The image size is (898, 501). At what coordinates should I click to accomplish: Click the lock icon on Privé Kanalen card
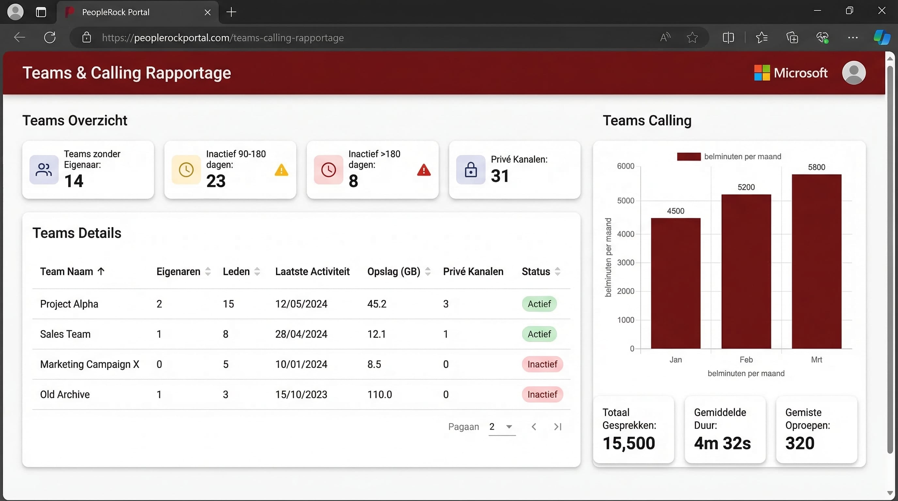(470, 170)
